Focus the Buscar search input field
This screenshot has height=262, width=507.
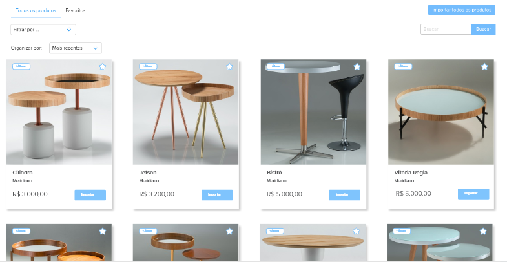[x=446, y=30]
